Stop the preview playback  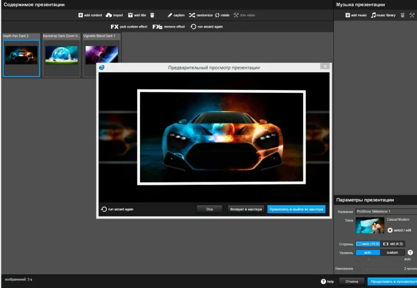pos(210,209)
